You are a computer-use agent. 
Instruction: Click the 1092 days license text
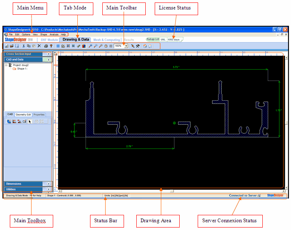click(174, 40)
